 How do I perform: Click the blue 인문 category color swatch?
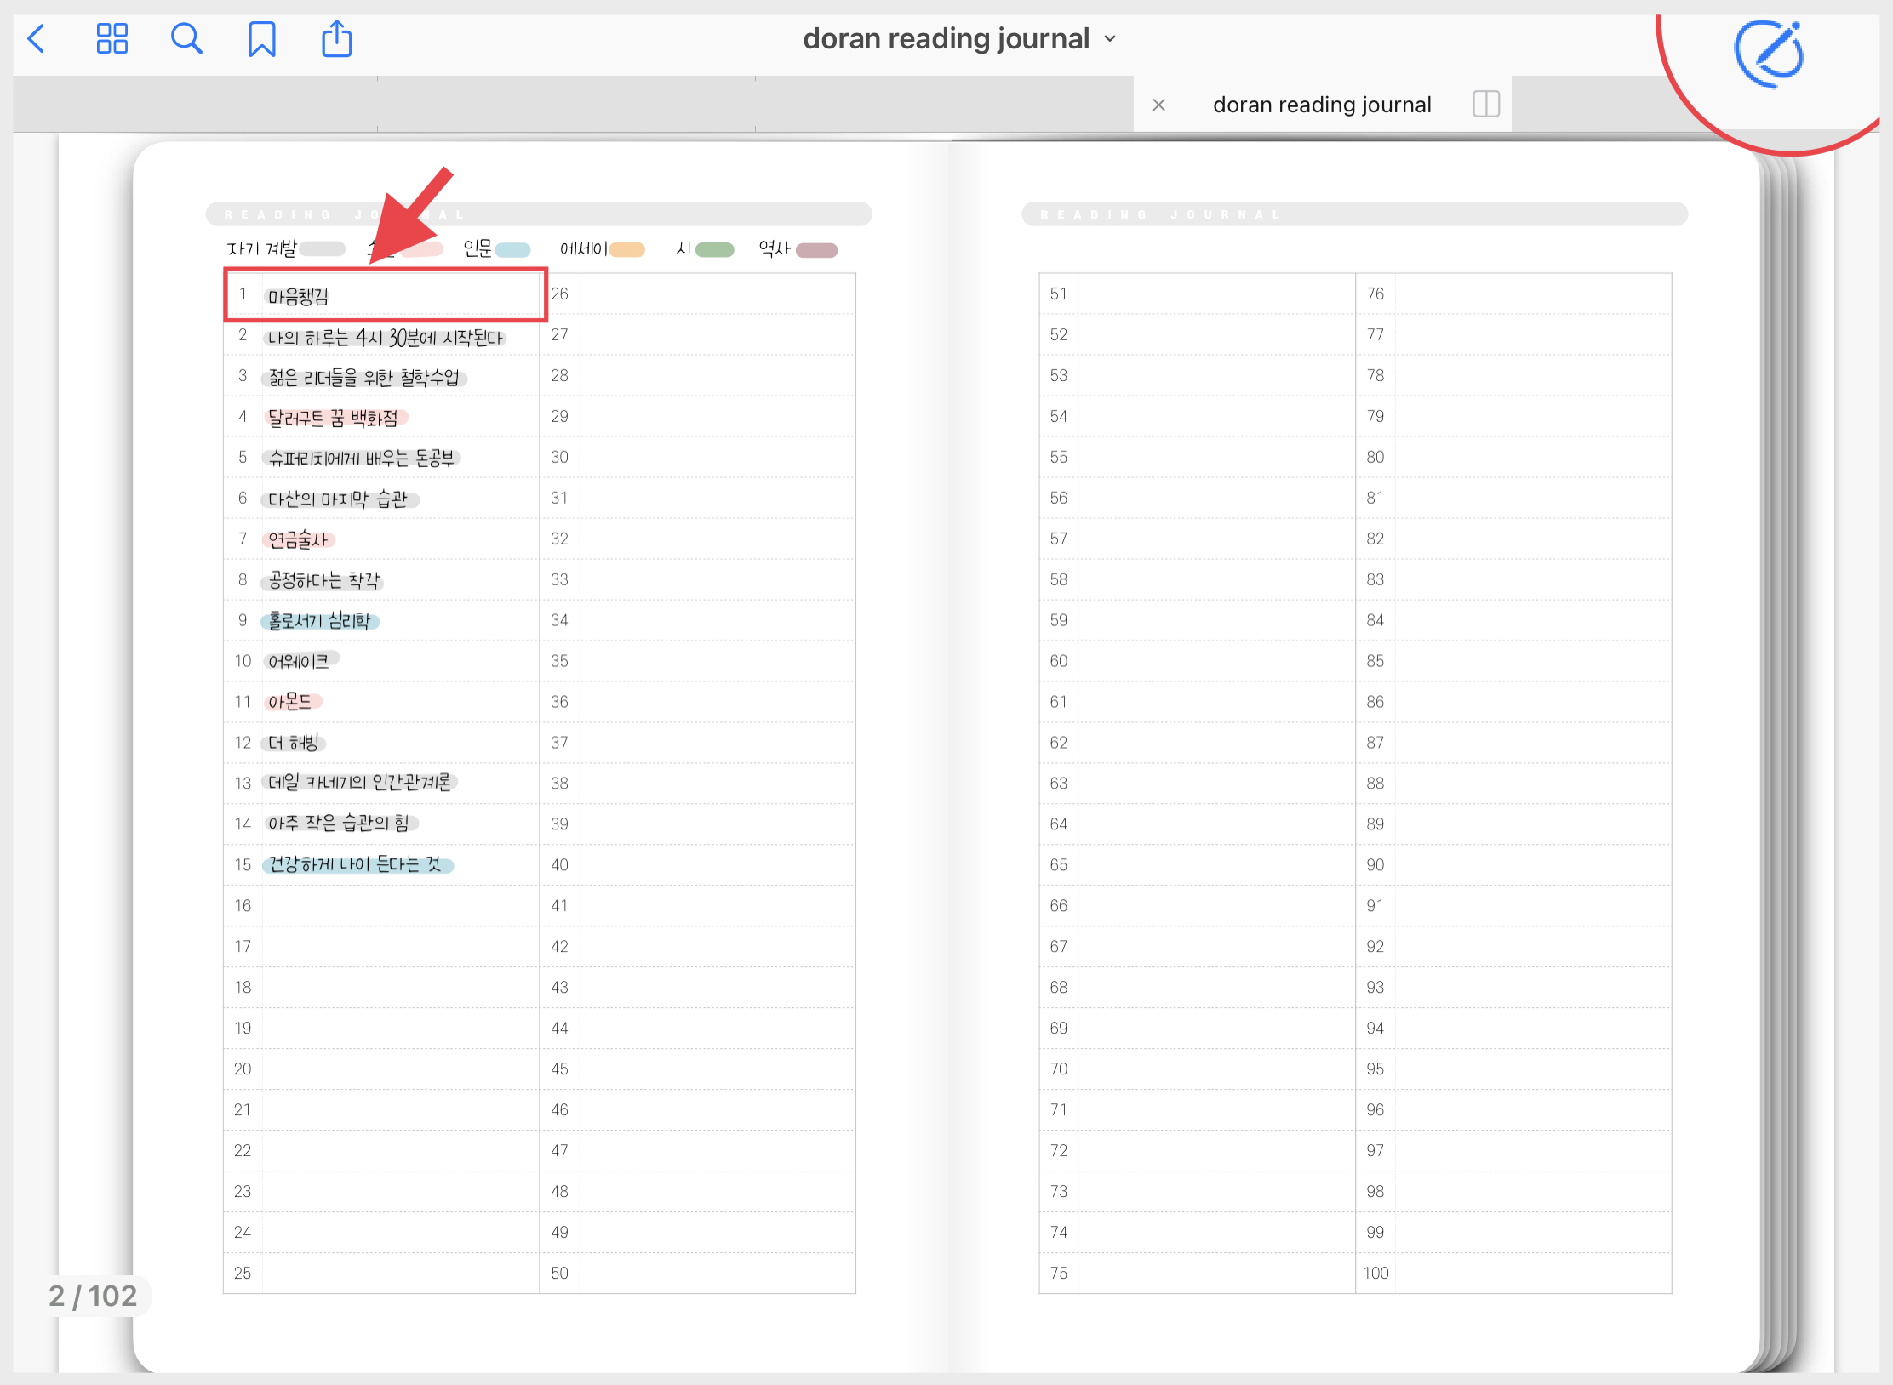point(512,249)
